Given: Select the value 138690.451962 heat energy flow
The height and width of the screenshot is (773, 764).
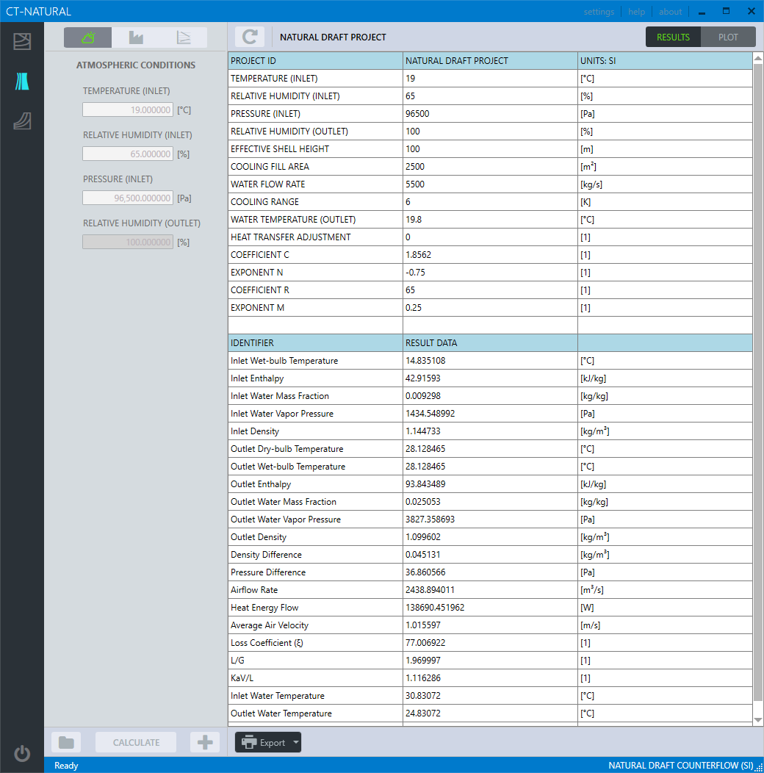Looking at the screenshot, I should [435, 608].
